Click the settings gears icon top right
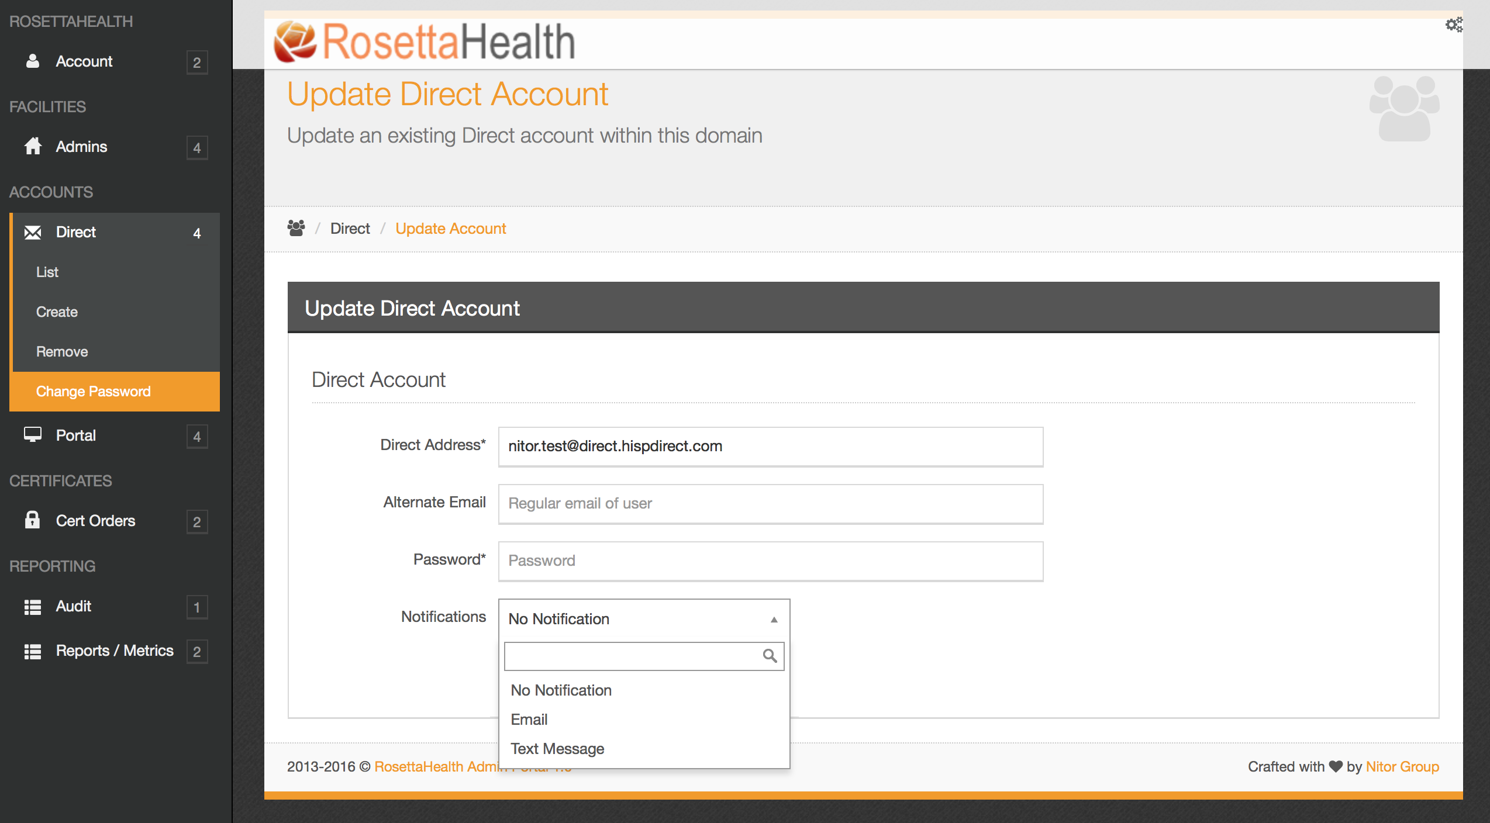1490x823 pixels. click(1454, 25)
